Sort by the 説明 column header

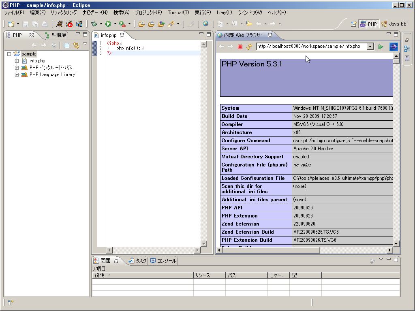pos(143,275)
